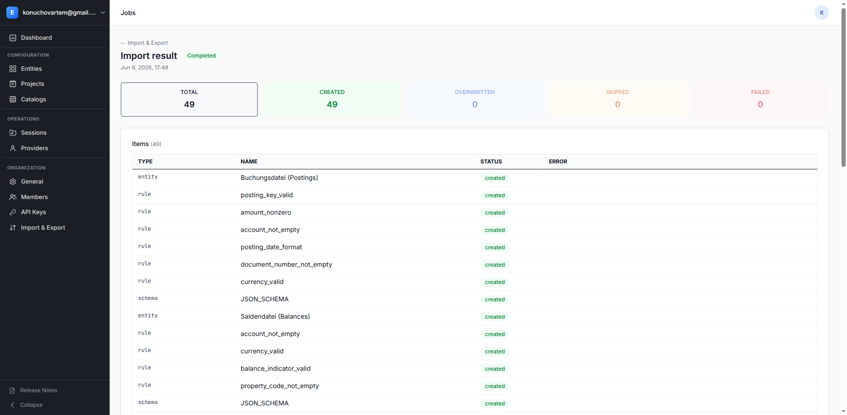Viewport: 847px width, 415px height.
Task: Click the page vertical scrollbar thumb
Action: (843, 87)
